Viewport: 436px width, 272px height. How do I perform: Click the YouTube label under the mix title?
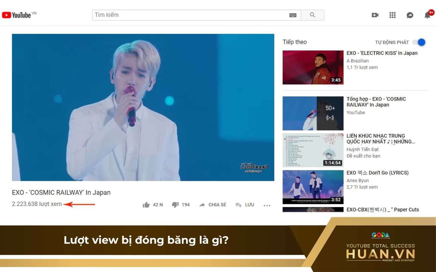click(356, 112)
